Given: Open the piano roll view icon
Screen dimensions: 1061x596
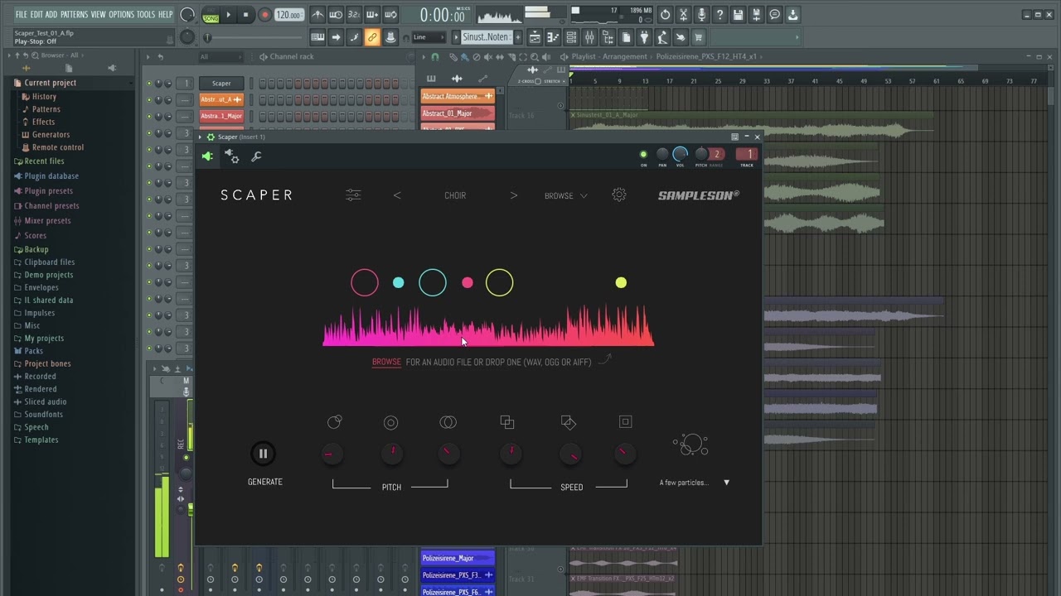Looking at the screenshot, I should click(553, 37).
